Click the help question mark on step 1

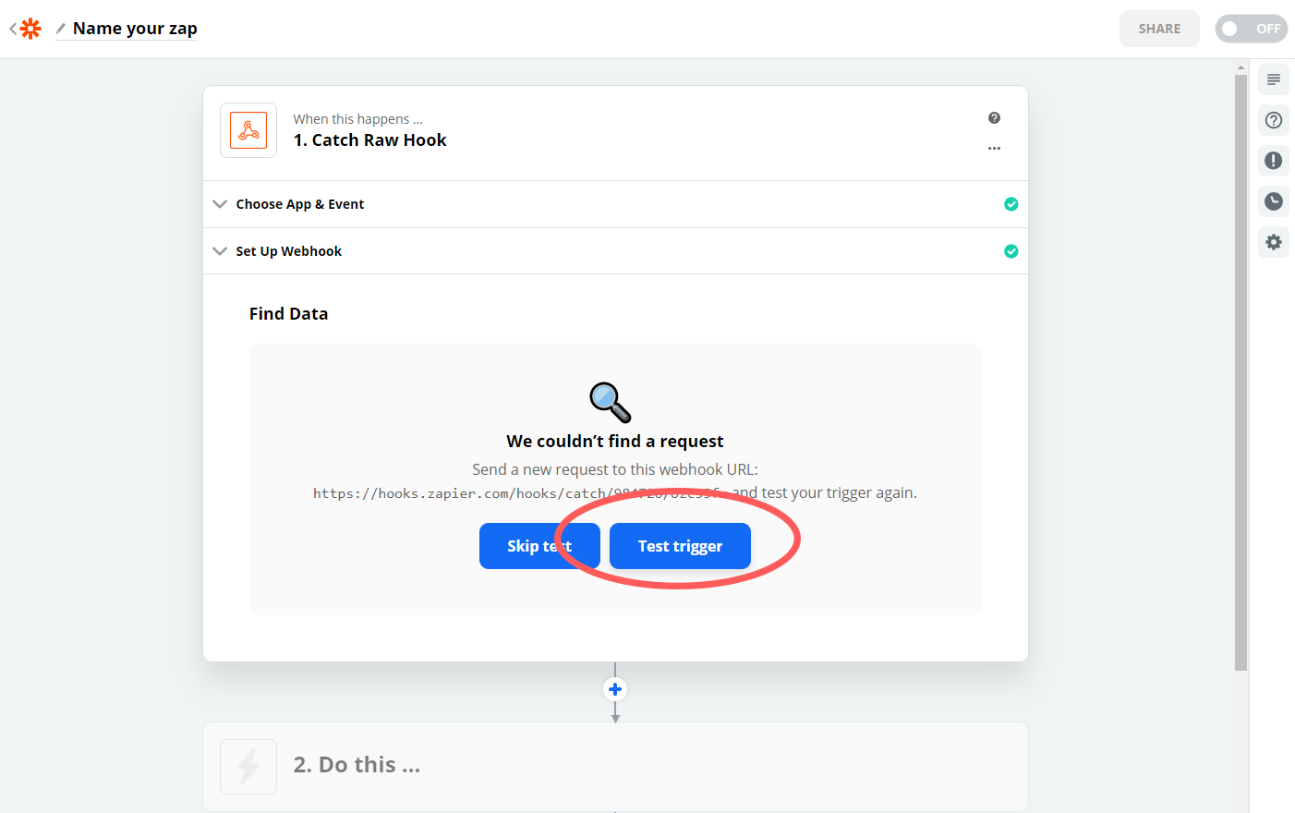(x=994, y=117)
